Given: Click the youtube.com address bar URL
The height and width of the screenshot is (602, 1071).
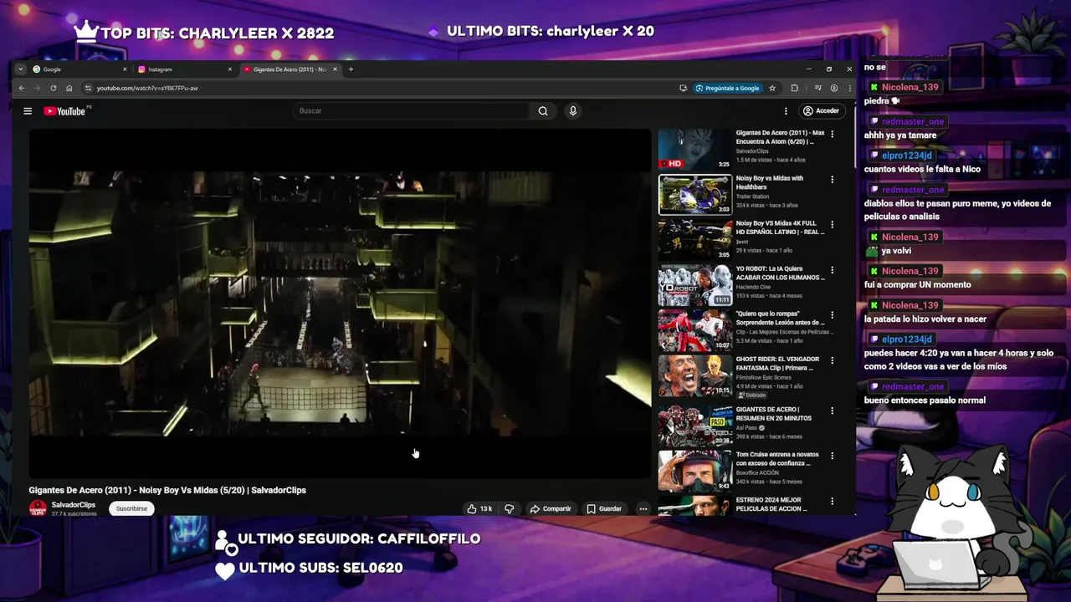Looking at the screenshot, I should 147,88.
